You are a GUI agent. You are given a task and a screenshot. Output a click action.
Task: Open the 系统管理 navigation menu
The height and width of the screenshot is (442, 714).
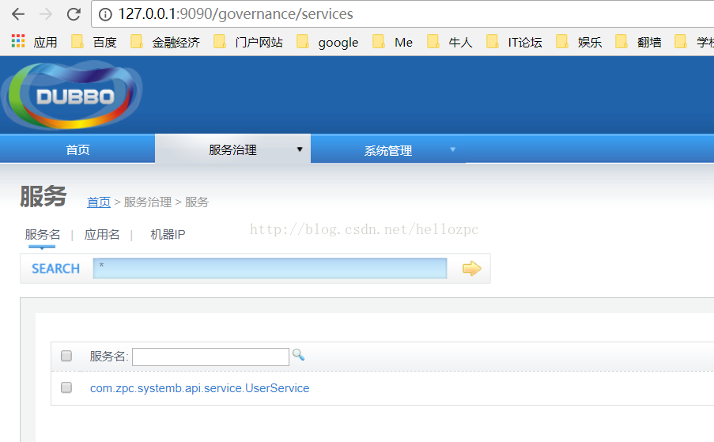point(388,149)
